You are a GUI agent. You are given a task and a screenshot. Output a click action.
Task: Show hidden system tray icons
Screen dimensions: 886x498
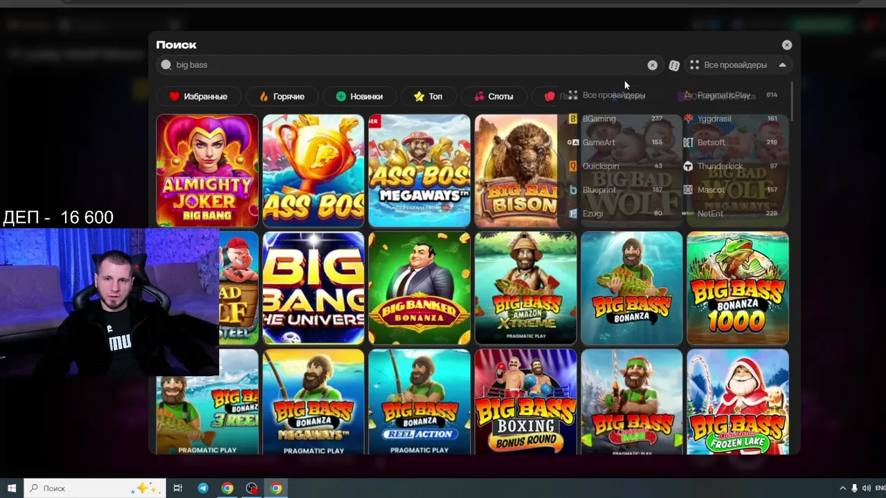tap(842, 488)
